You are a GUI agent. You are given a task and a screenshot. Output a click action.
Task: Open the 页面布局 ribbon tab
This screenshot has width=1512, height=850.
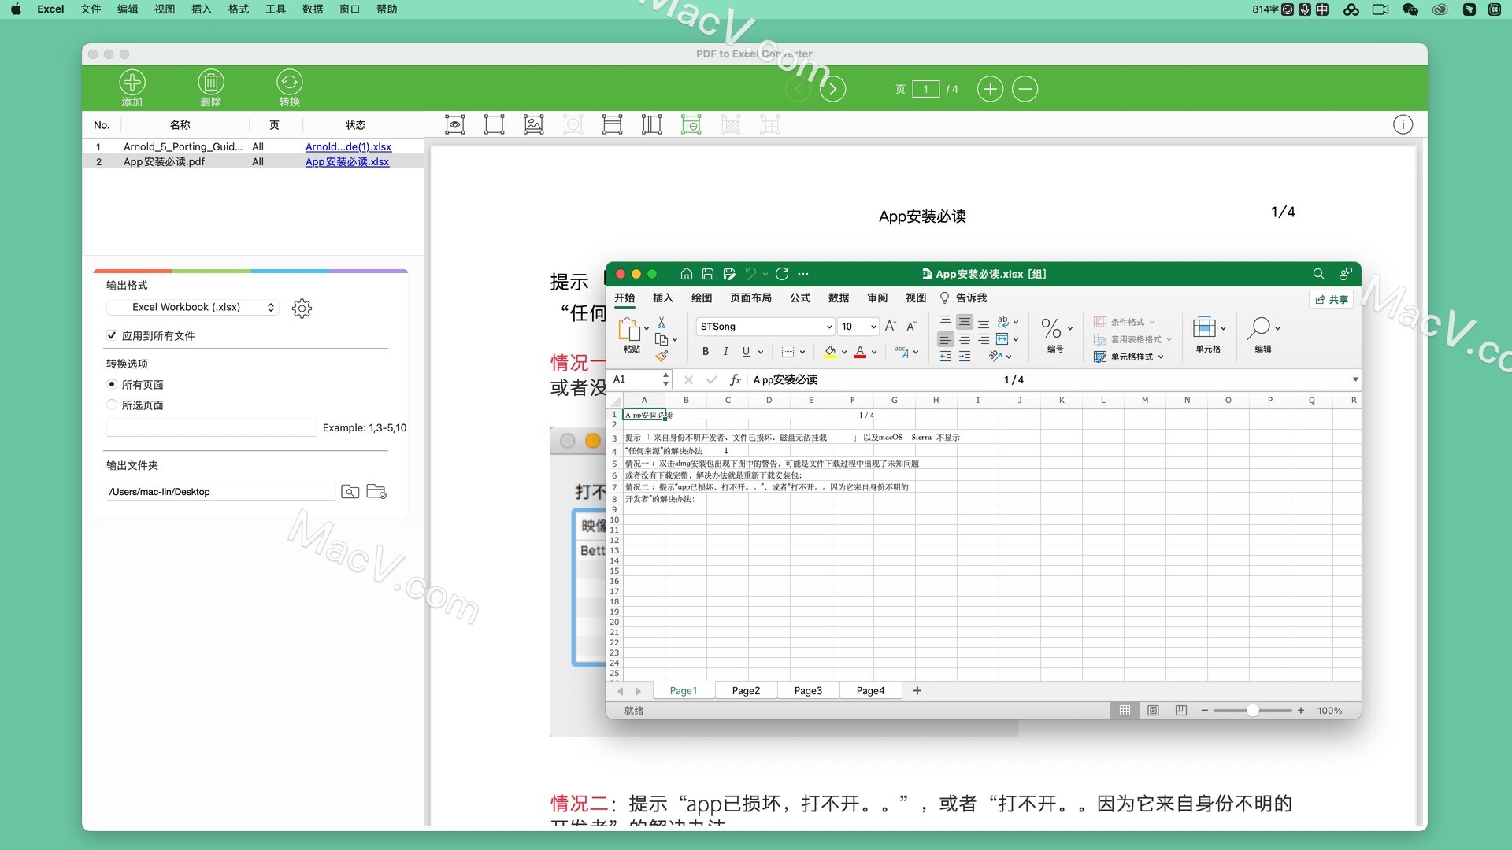pyautogui.click(x=750, y=297)
